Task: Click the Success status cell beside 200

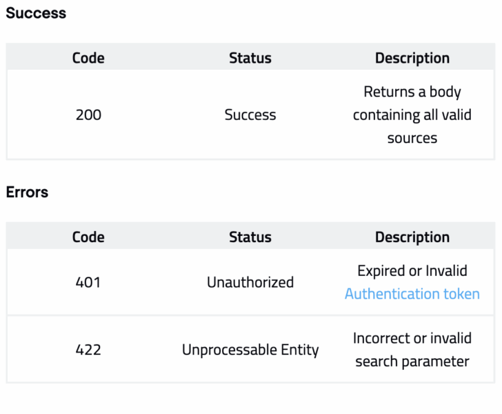Action: tap(250, 115)
